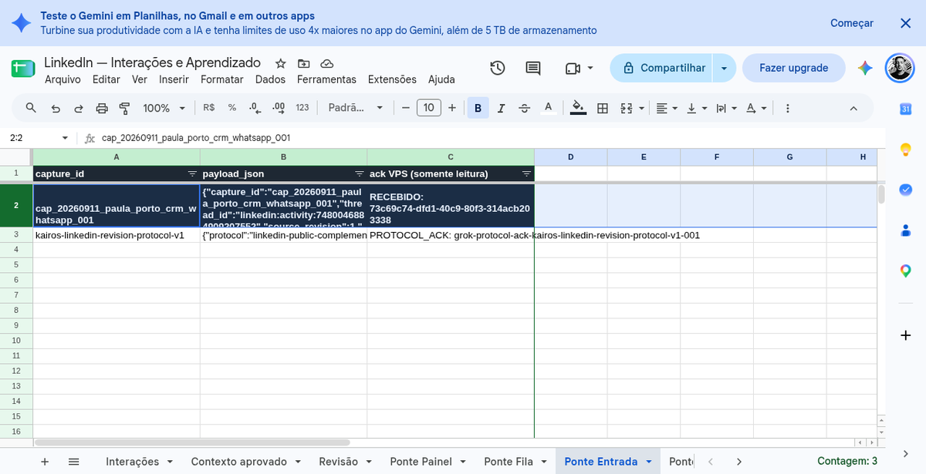Open version history clock icon

click(x=498, y=68)
